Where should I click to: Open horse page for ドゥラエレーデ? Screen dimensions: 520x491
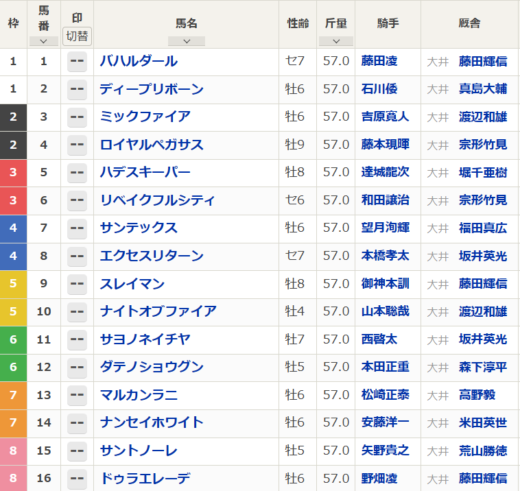point(145,479)
